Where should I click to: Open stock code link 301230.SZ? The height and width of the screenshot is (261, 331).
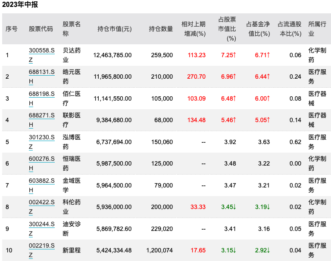pyautogui.click(x=41, y=142)
